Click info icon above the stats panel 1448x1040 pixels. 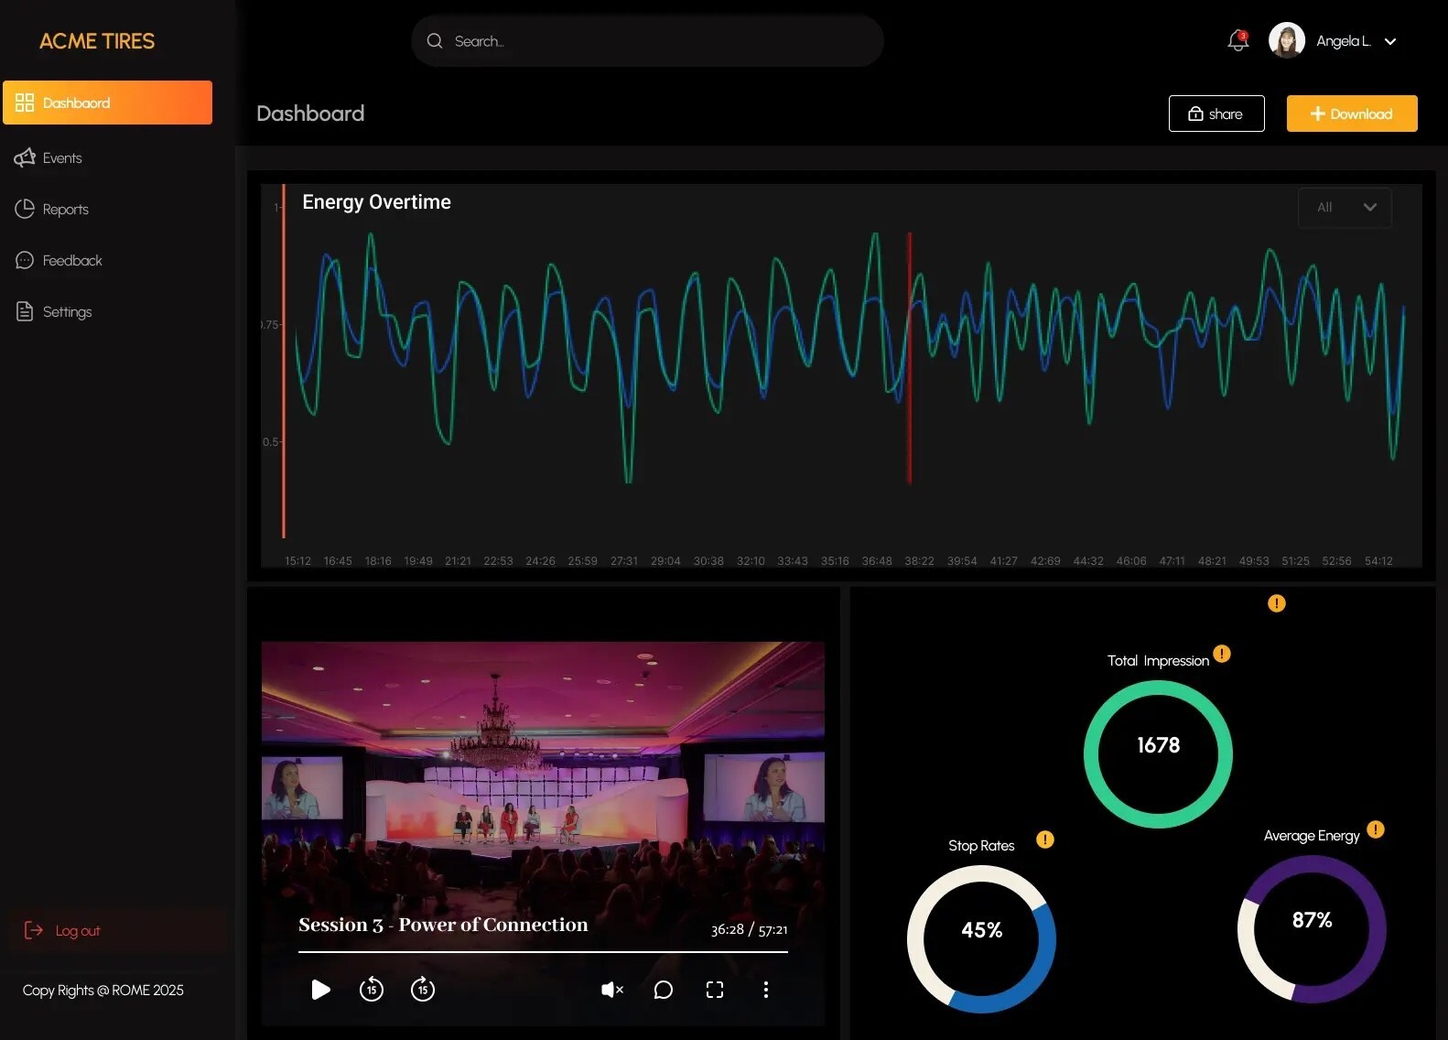pos(1277,603)
